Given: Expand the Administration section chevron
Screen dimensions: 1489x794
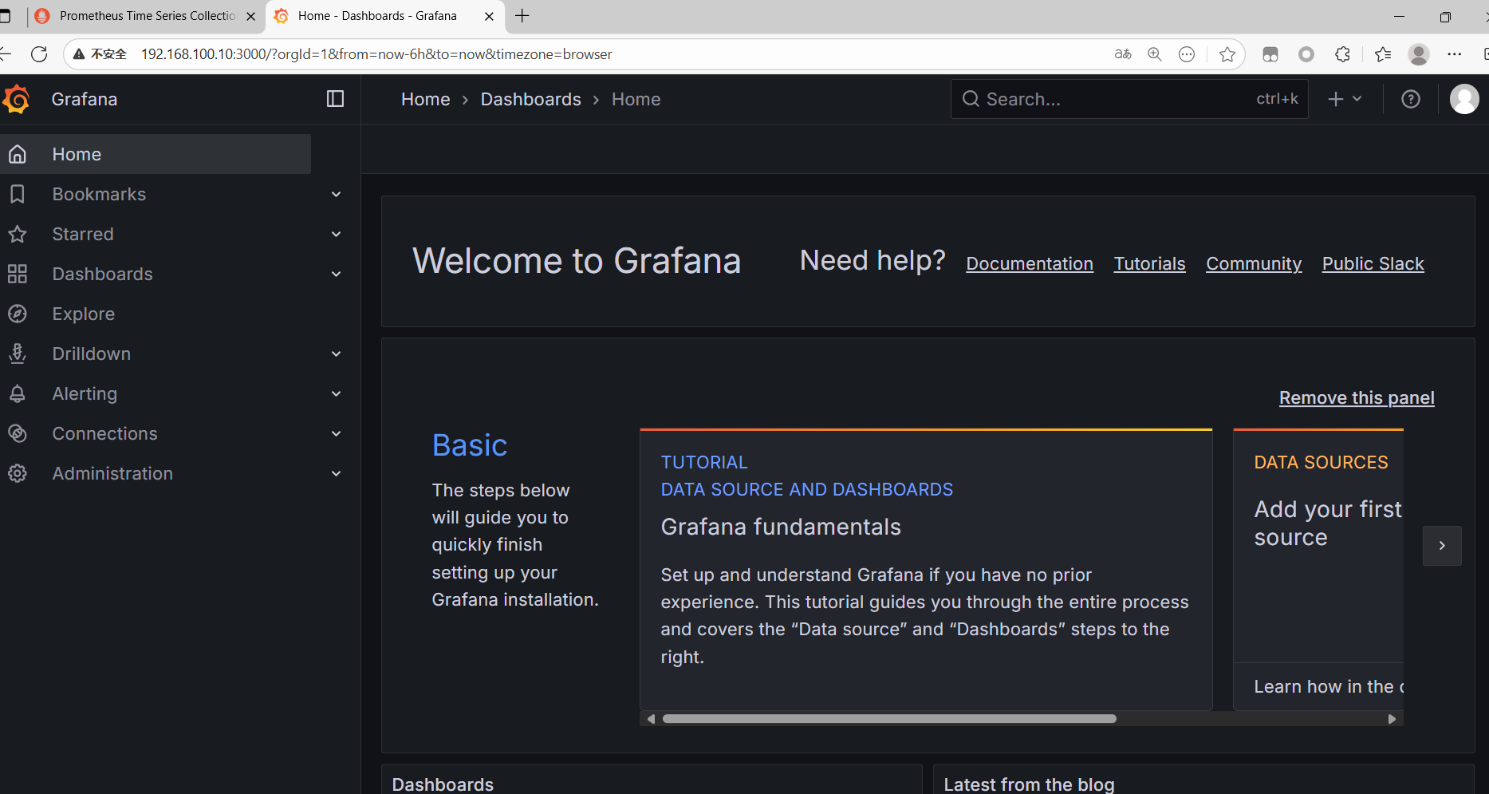Looking at the screenshot, I should coord(337,473).
